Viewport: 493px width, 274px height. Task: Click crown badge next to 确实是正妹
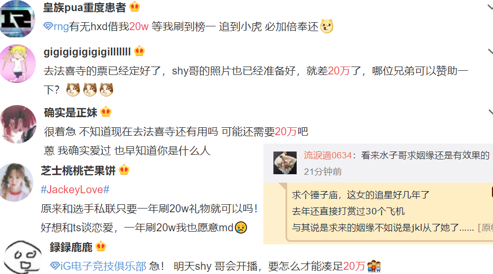click(x=106, y=112)
